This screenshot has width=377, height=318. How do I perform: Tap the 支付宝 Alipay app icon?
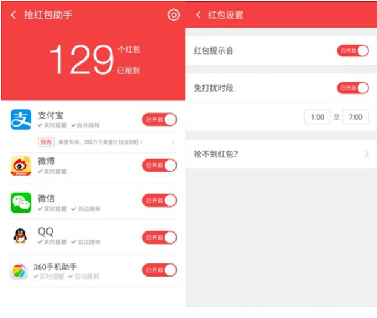tap(21, 119)
